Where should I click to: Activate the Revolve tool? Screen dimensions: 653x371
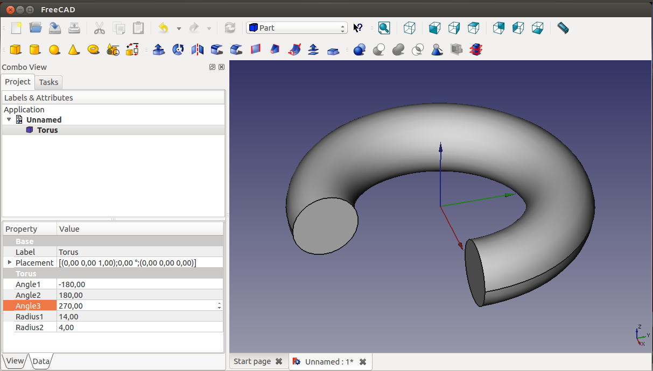[178, 49]
